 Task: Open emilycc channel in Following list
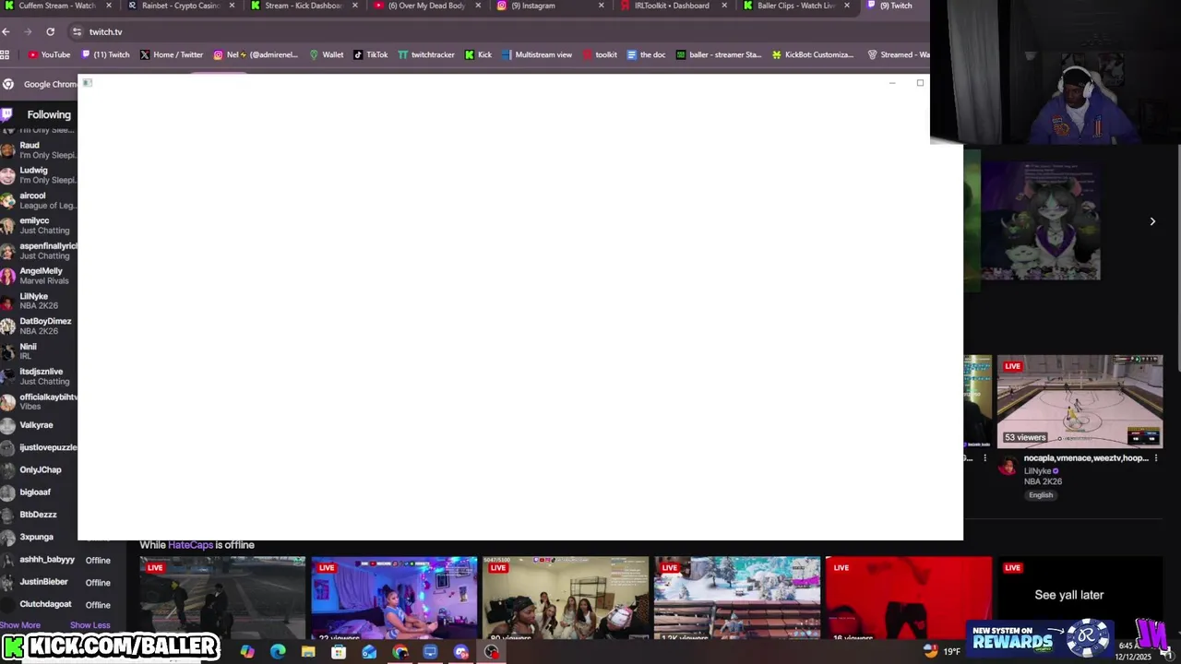click(39, 225)
